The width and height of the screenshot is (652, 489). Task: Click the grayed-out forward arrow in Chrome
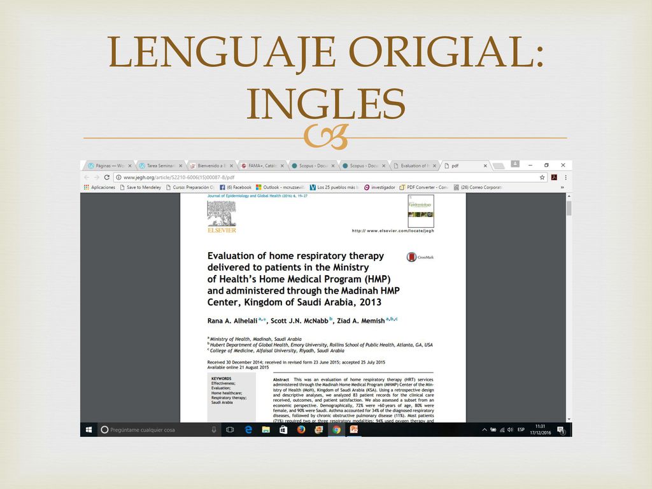click(97, 177)
